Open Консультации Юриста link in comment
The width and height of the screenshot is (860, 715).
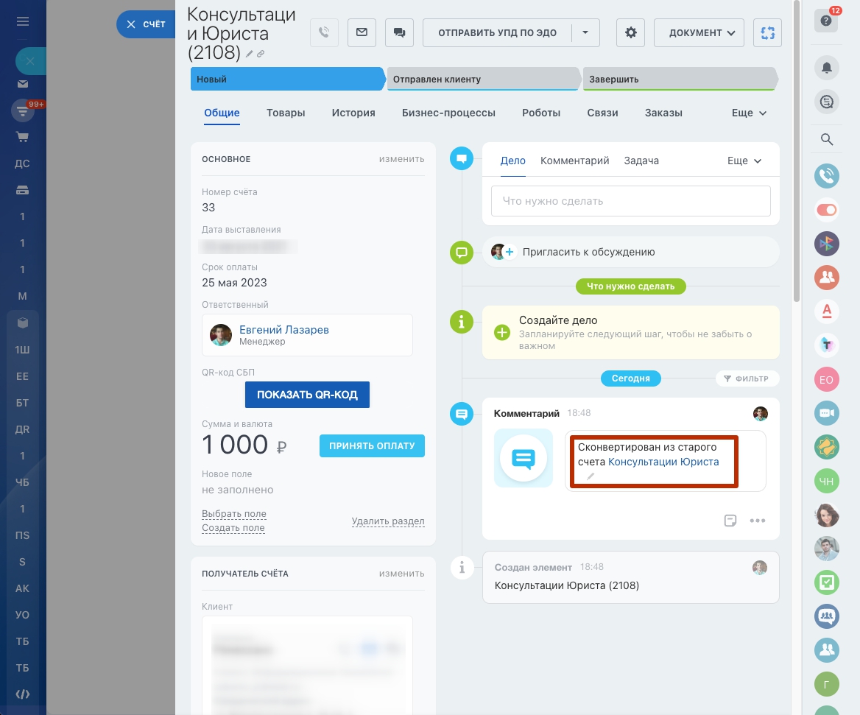[663, 462]
